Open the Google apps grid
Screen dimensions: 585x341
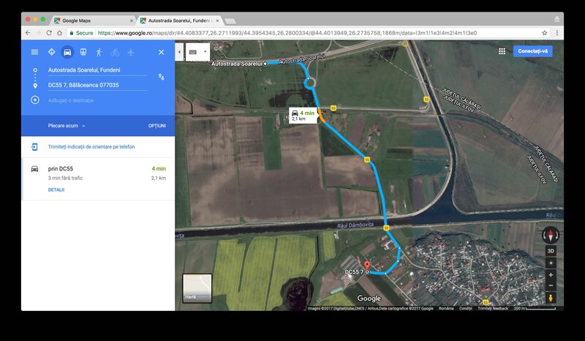[x=502, y=51]
